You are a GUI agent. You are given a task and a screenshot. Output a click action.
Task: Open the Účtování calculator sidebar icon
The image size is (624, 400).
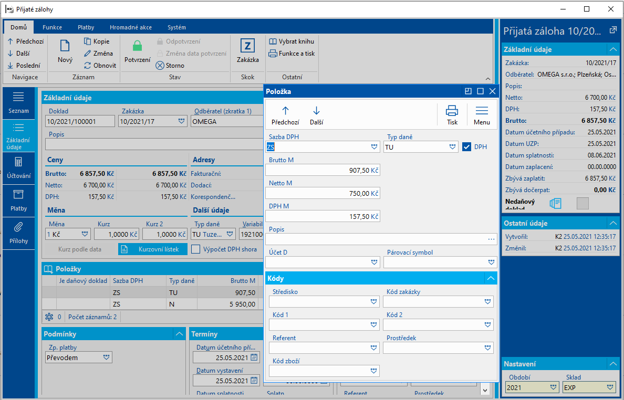tap(18, 162)
